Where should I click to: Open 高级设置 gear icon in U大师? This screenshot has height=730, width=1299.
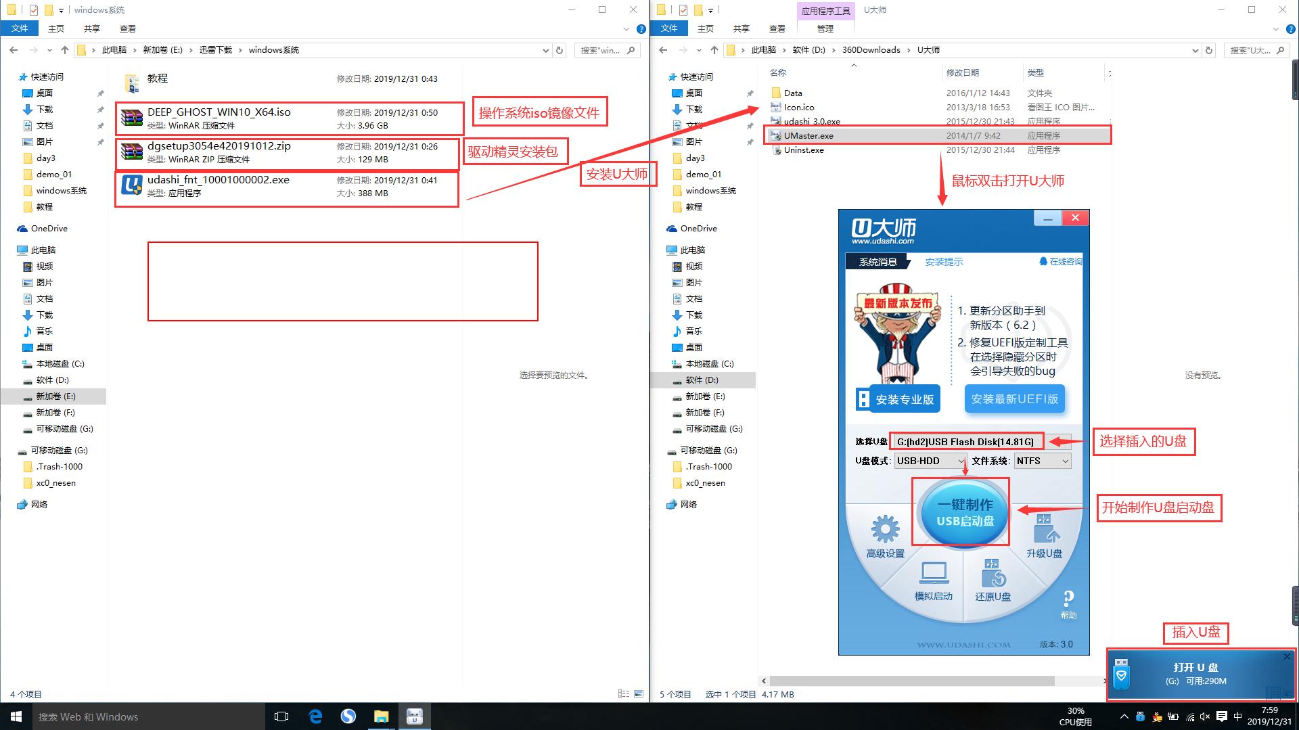[x=885, y=537]
